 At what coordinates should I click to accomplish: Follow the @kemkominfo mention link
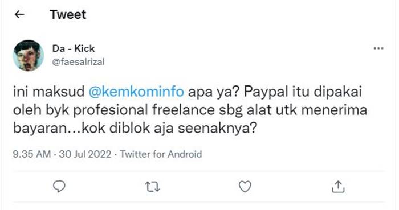(x=136, y=92)
